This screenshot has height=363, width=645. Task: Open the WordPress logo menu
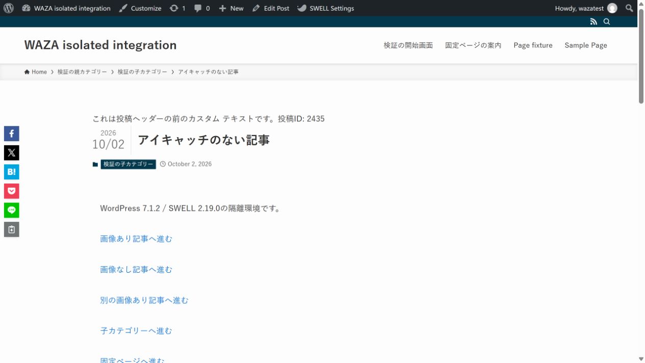(x=8, y=8)
